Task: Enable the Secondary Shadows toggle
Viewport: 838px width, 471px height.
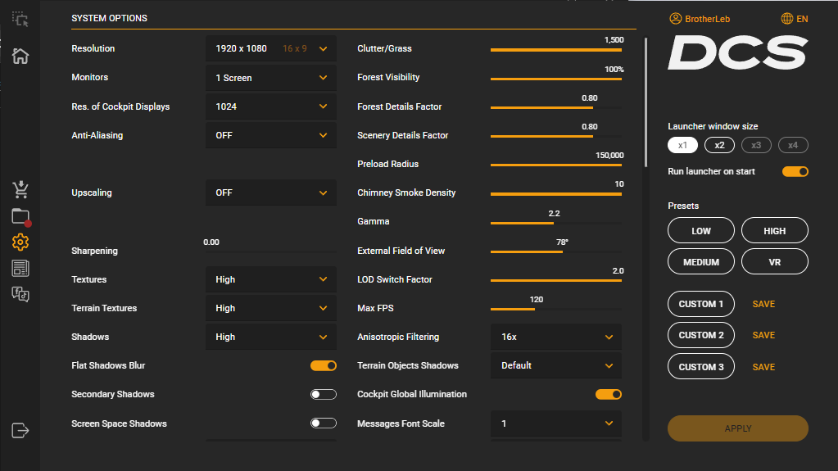Action: point(324,395)
